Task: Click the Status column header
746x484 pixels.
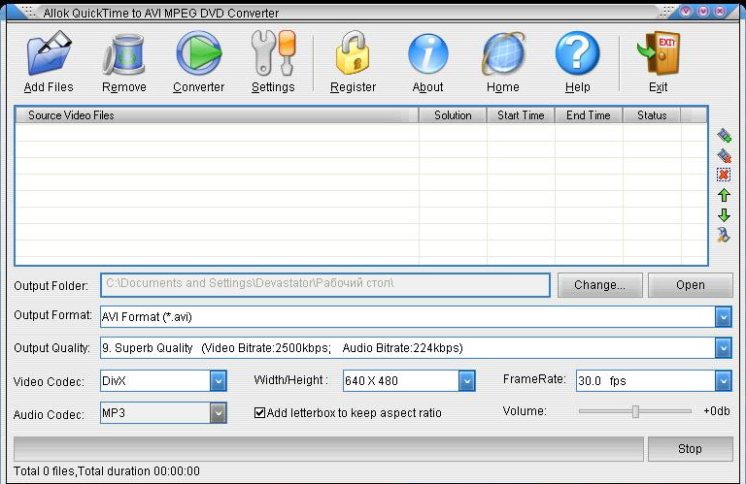Action: pyautogui.click(x=652, y=115)
